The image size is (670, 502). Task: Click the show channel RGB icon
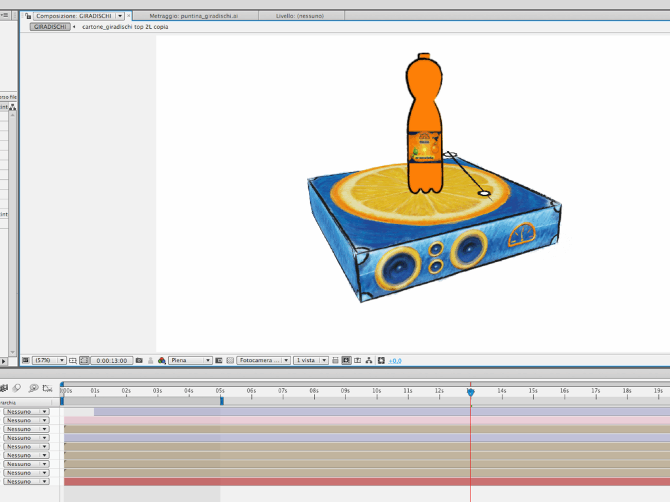162,360
